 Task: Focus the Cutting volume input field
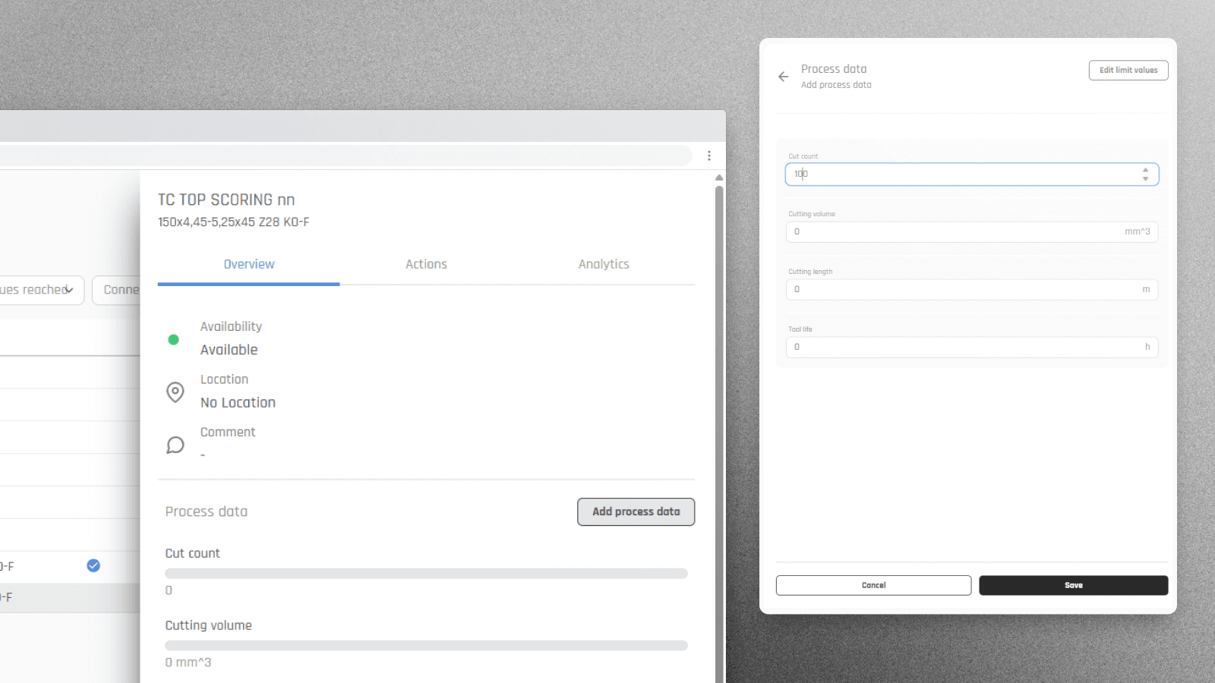tap(971, 231)
